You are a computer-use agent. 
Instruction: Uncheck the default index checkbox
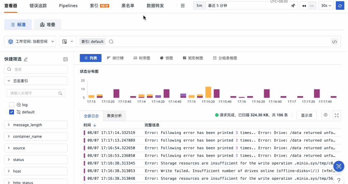12,112
